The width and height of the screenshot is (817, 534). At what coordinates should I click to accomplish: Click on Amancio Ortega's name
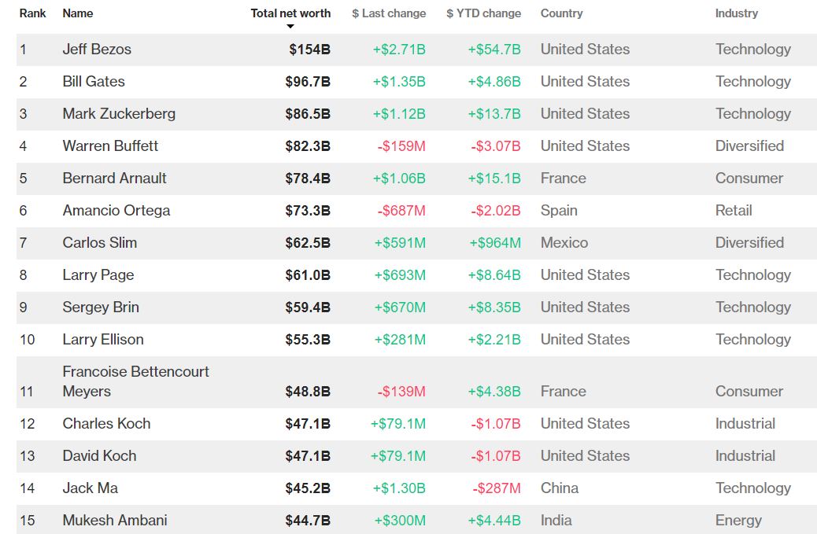click(x=116, y=211)
